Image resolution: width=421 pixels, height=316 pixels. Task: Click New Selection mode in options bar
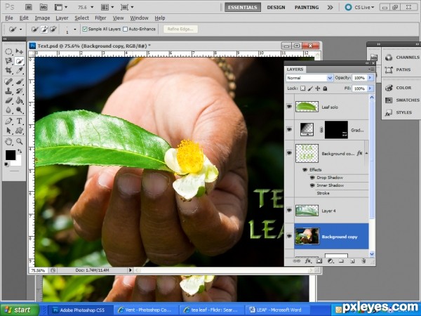point(34,29)
